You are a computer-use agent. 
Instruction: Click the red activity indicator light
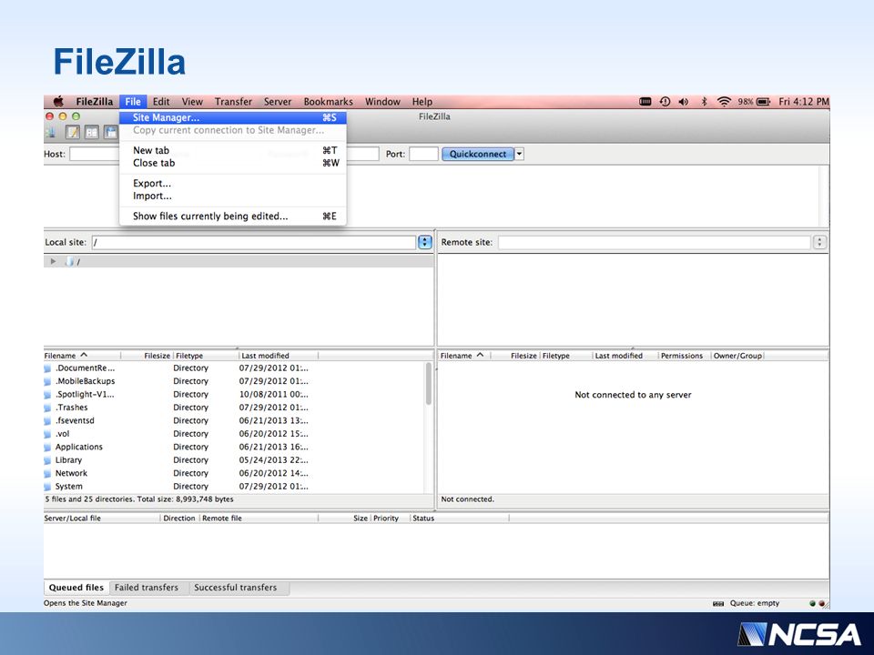(821, 603)
